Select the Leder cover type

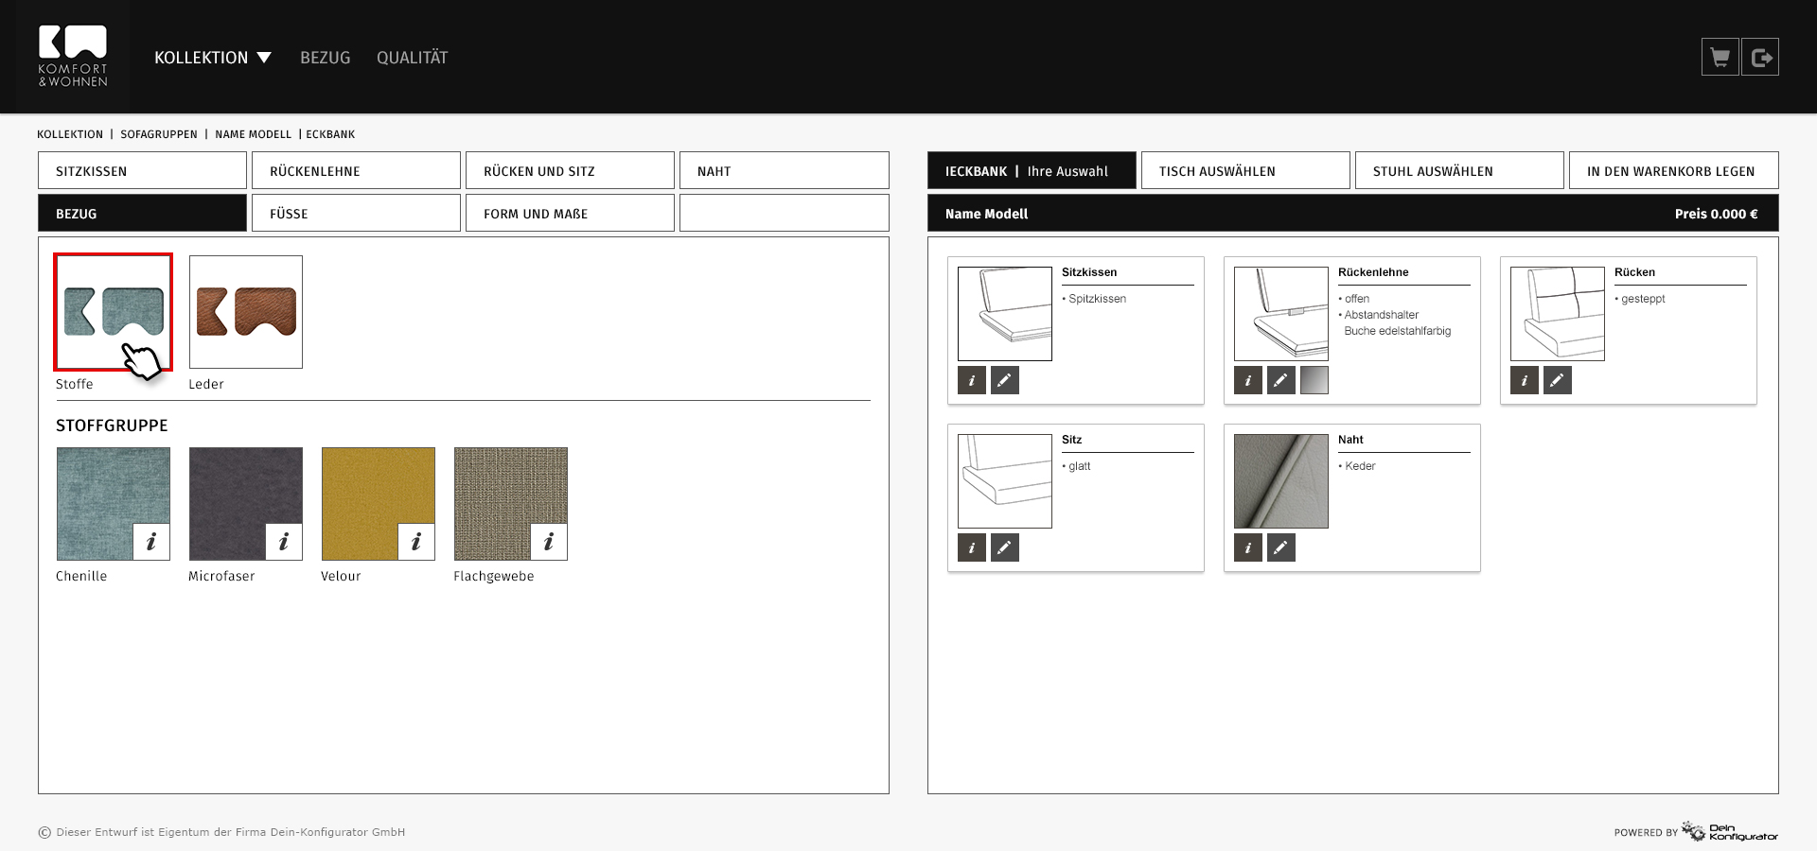click(x=246, y=312)
